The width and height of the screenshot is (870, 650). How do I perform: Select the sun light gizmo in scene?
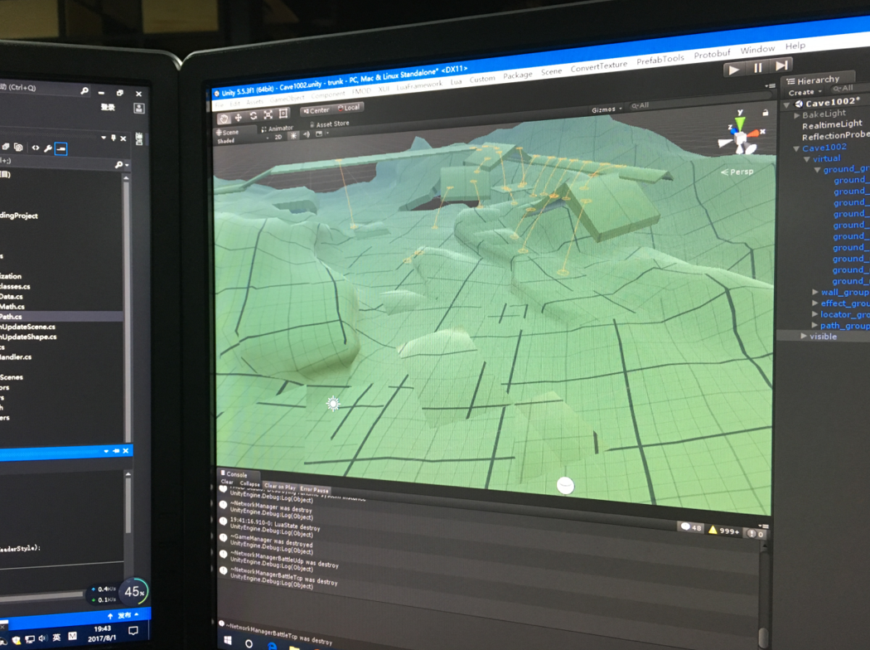click(333, 404)
